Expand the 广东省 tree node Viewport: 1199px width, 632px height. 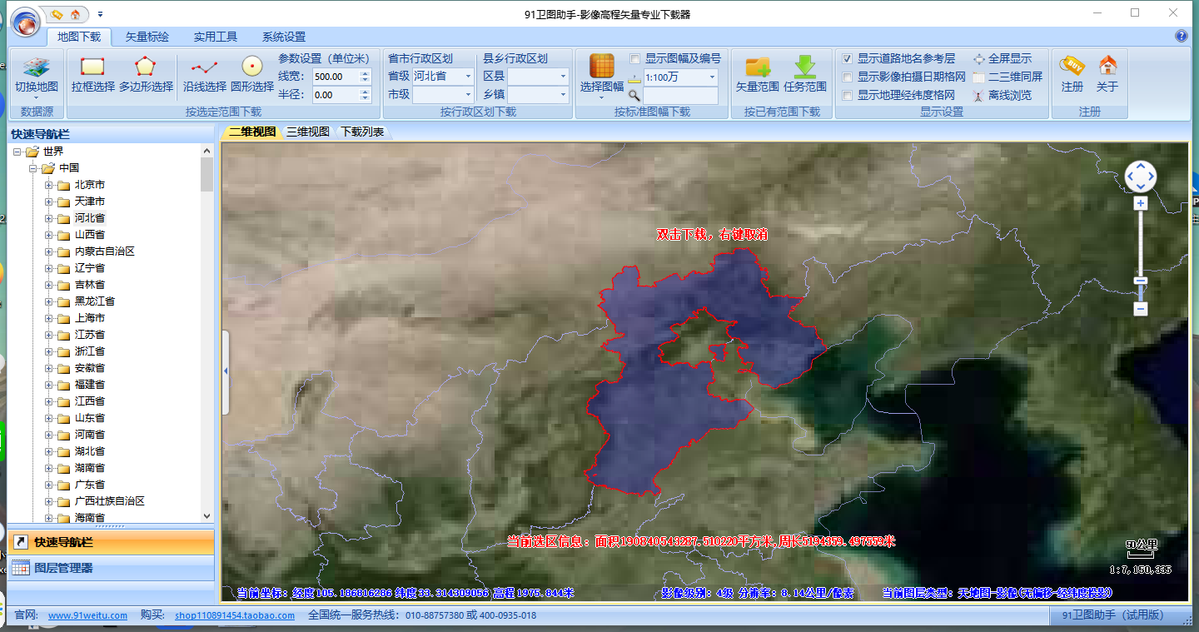click(48, 485)
